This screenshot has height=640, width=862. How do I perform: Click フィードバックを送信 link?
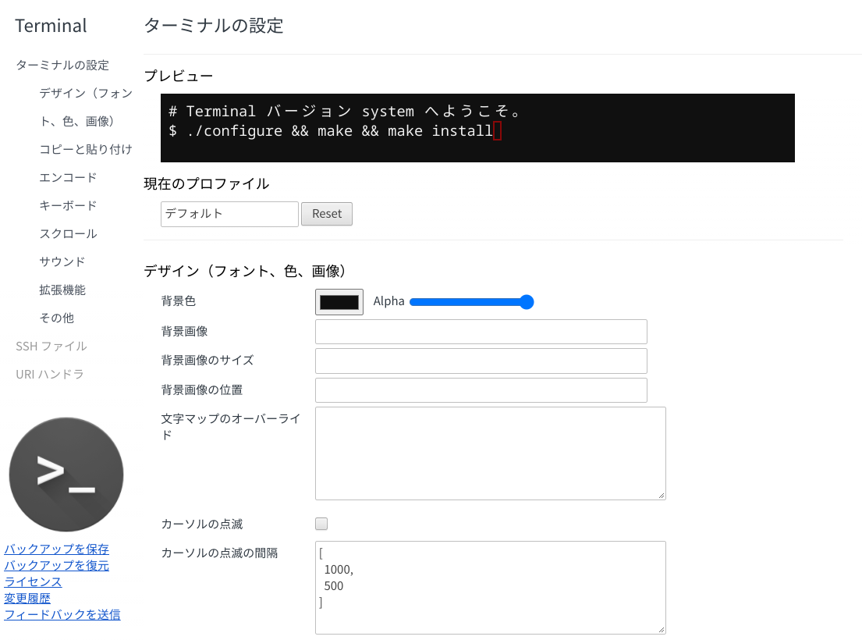pyautogui.click(x=62, y=614)
